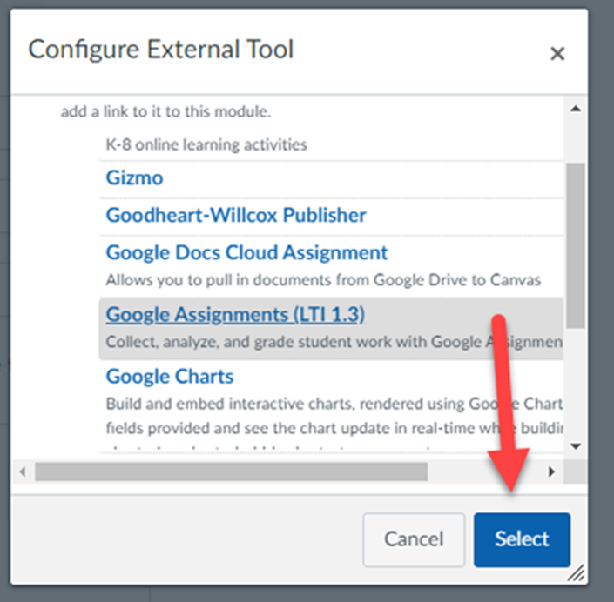Click the dialog resize handle corner

pyautogui.click(x=577, y=574)
